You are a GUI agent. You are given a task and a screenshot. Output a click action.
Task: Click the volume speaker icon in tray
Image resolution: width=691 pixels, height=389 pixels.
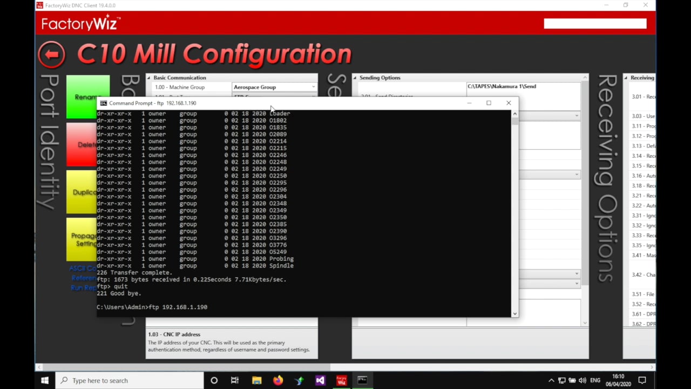pyautogui.click(x=582, y=380)
